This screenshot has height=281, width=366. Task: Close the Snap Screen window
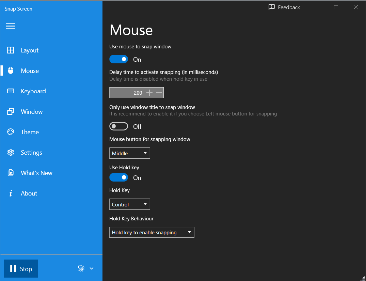[x=355, y=7]
